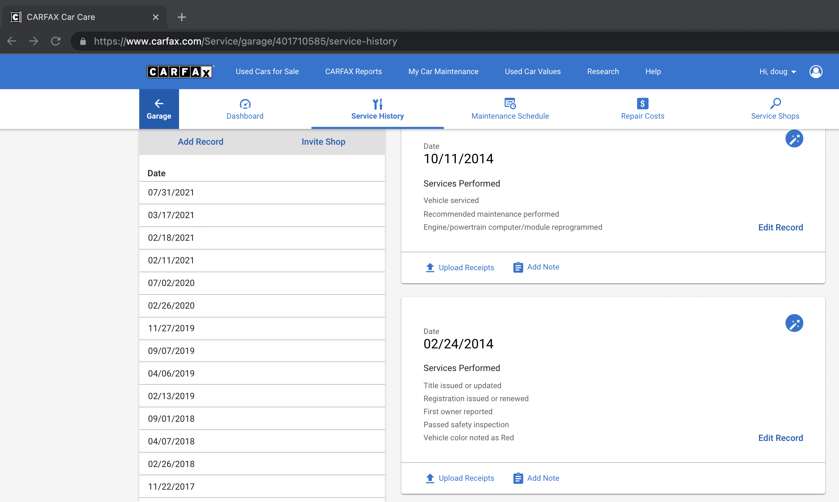
Task: Click Add Record button
Action: pos(200,142)
